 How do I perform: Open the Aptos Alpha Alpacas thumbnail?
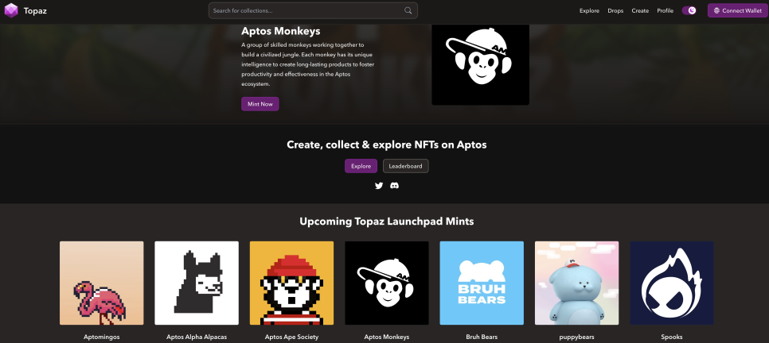tap(197, 283)
